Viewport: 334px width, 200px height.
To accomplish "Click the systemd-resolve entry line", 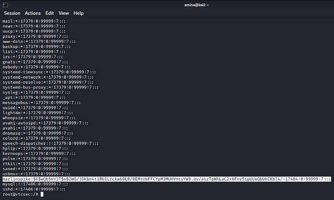I will (x=48, y=83).
